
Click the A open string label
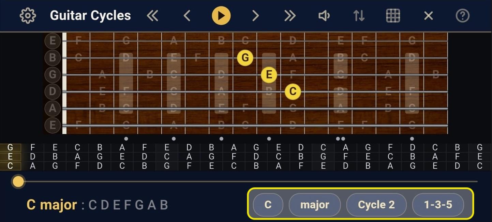[x=53, y=108]
